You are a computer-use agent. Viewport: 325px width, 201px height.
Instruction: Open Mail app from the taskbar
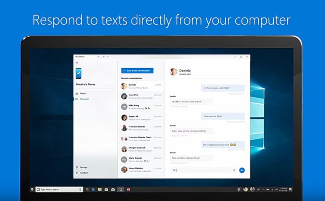point(113,189)
